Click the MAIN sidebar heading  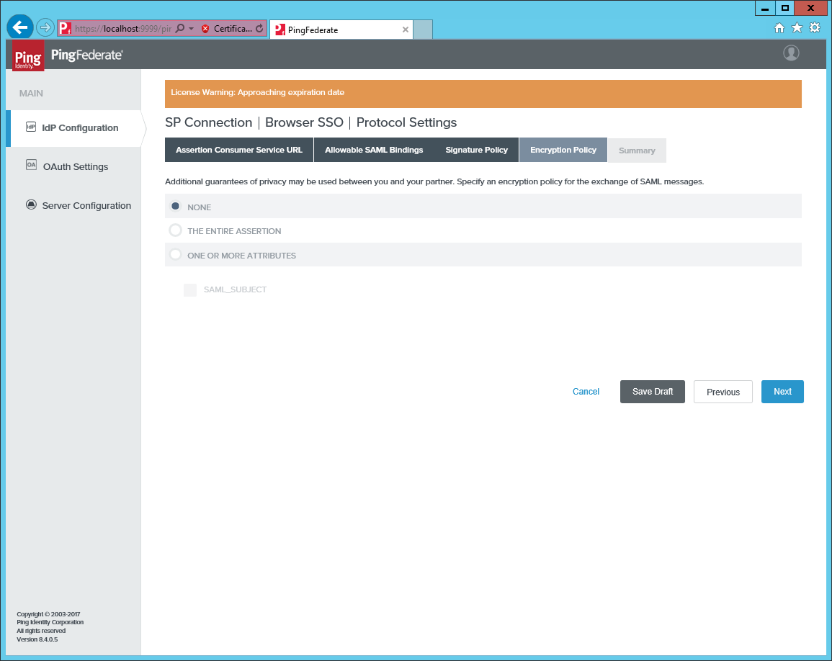click(x=31, y=94)
